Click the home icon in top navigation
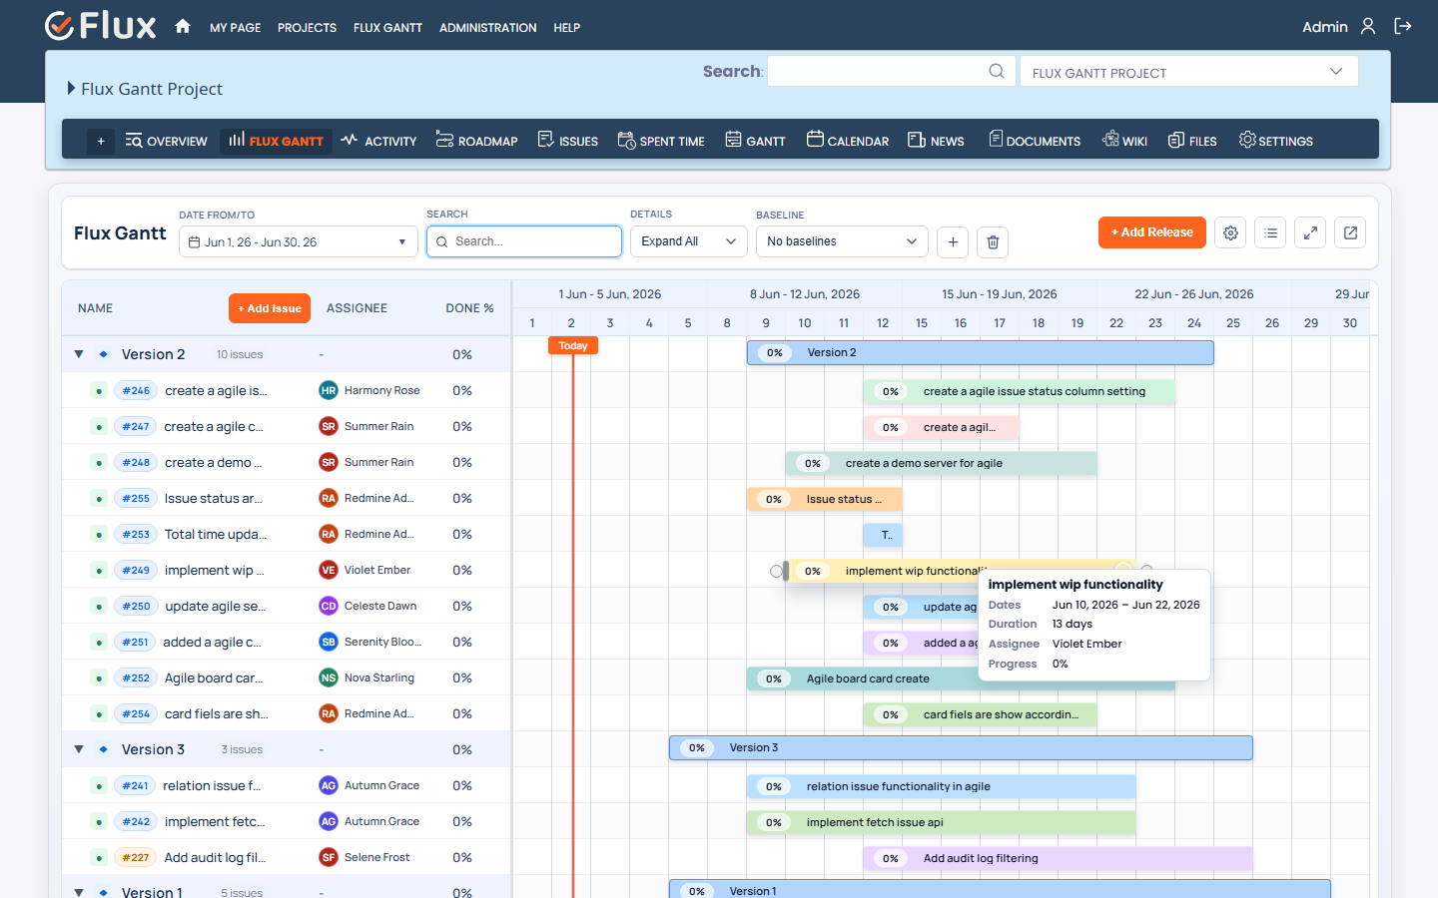Image resolution: width=1438 pixels, height=898 pixels. coord(183,27)
